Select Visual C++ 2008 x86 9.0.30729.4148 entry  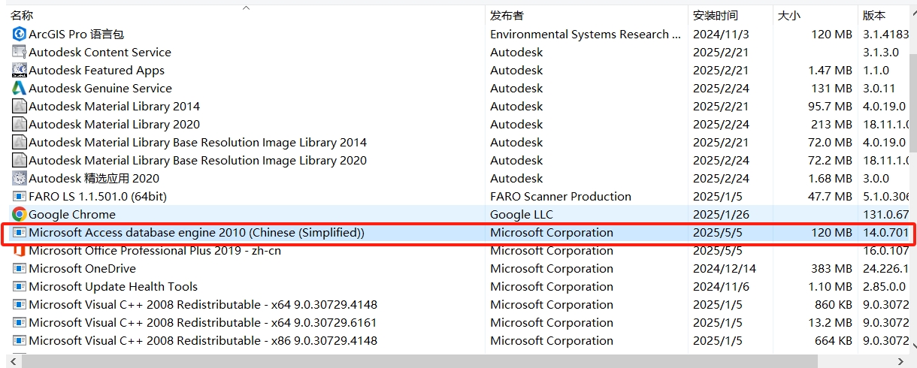458,340
